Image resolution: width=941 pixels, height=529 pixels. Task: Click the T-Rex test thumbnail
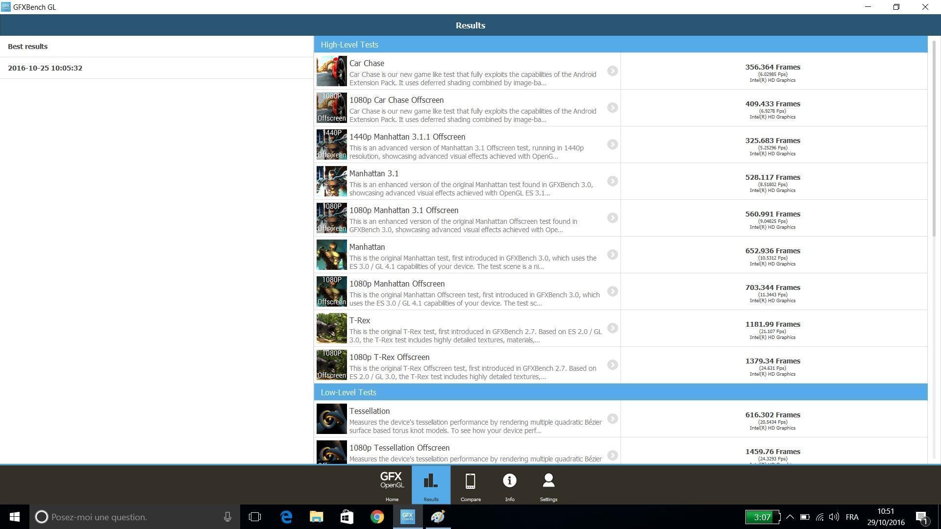coord(331,328)
